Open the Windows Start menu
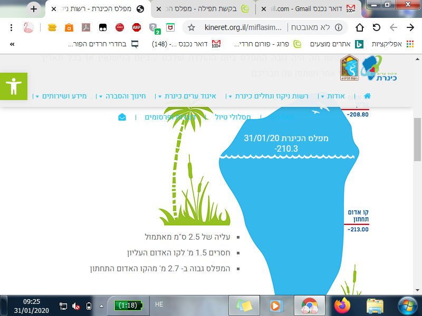 408,305
